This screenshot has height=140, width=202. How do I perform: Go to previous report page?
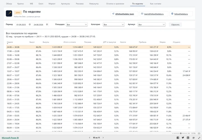pos(90,138)
